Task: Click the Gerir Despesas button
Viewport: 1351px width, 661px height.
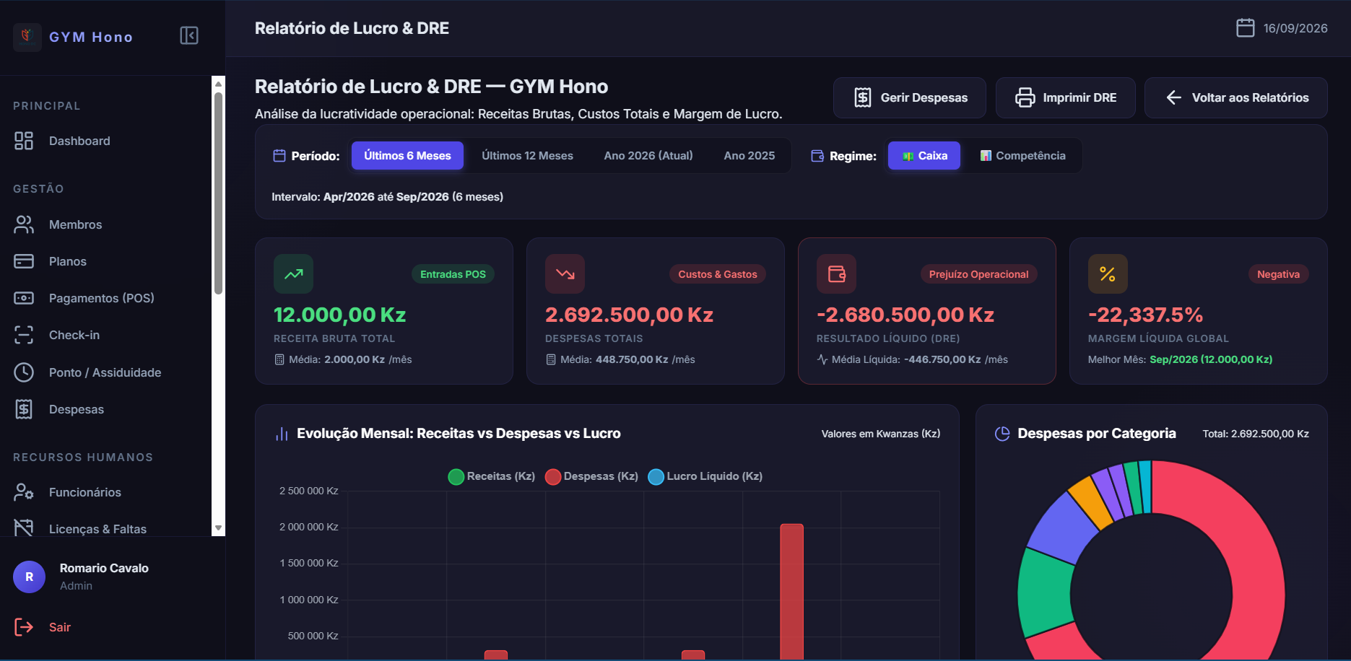Action: (910, 97)
